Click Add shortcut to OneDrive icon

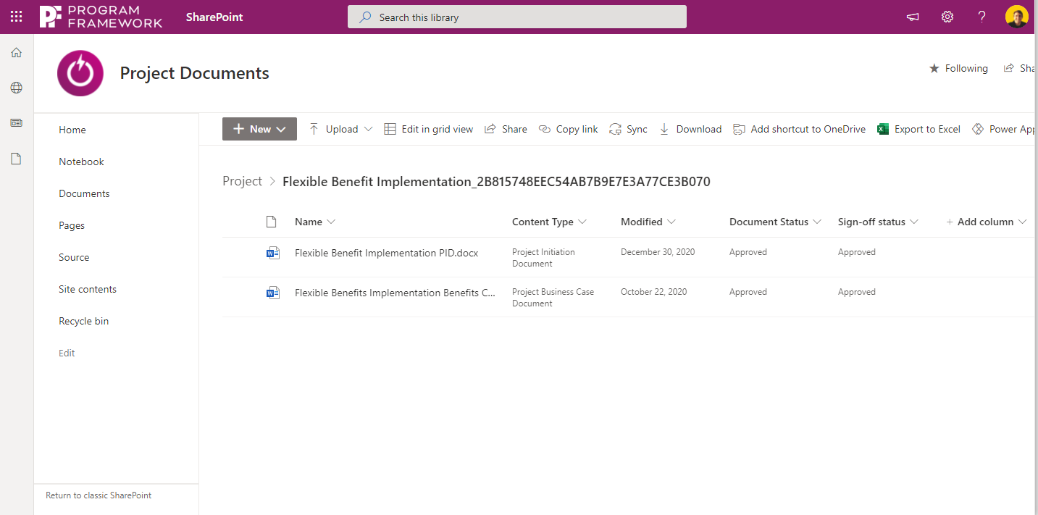tap(739, 129)
